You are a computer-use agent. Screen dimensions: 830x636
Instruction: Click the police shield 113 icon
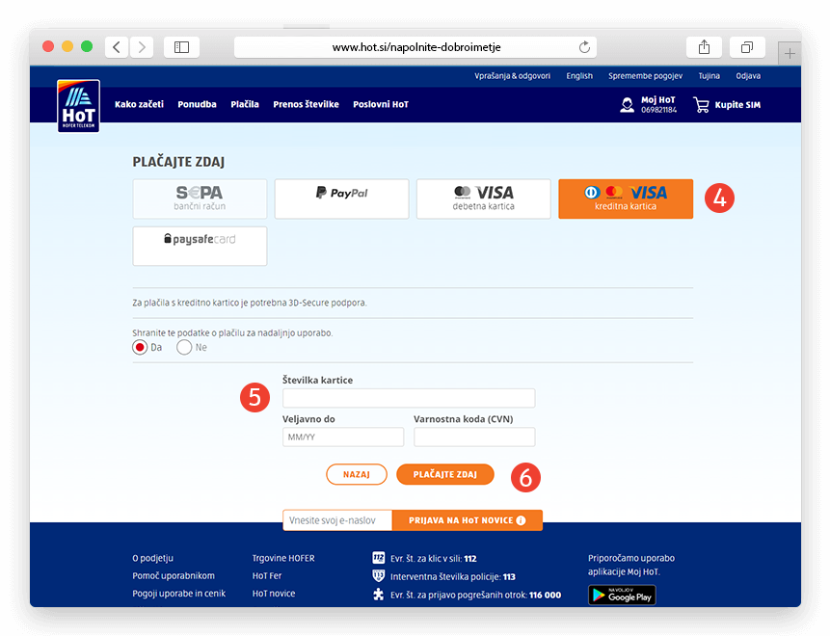379,575
